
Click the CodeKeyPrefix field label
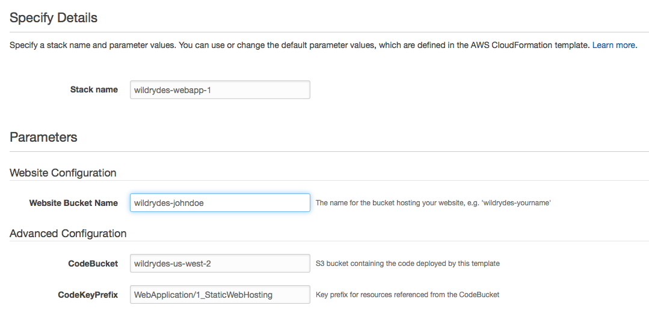88,295
